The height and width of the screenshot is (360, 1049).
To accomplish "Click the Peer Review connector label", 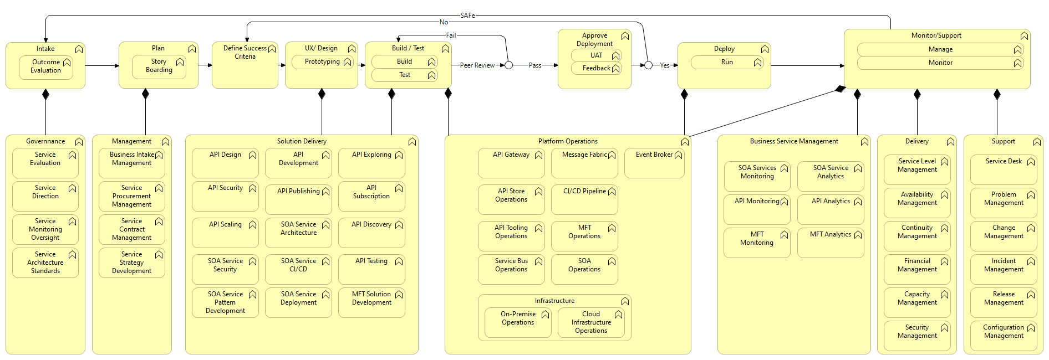I will [x=477, y=65].
